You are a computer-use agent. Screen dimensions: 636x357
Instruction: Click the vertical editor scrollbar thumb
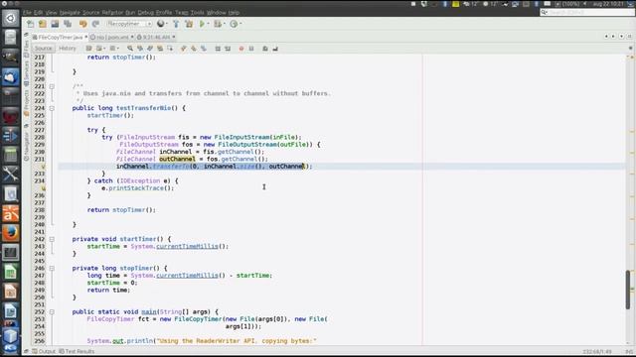[x=628, y=290]
